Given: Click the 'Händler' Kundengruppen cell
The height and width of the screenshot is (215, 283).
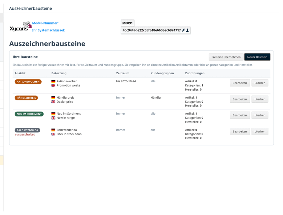Looking at the screenshot, I should coord(156,98).
